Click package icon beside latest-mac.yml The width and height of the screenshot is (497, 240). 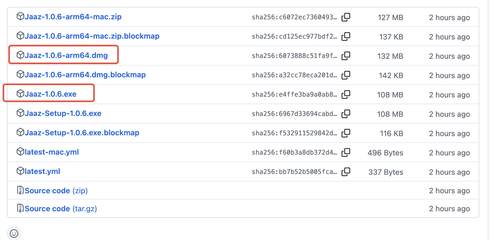[20, 152]
